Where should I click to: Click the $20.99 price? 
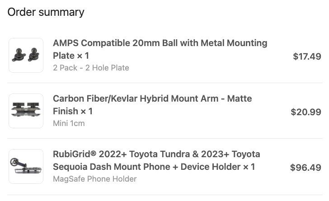pos(306,112)
